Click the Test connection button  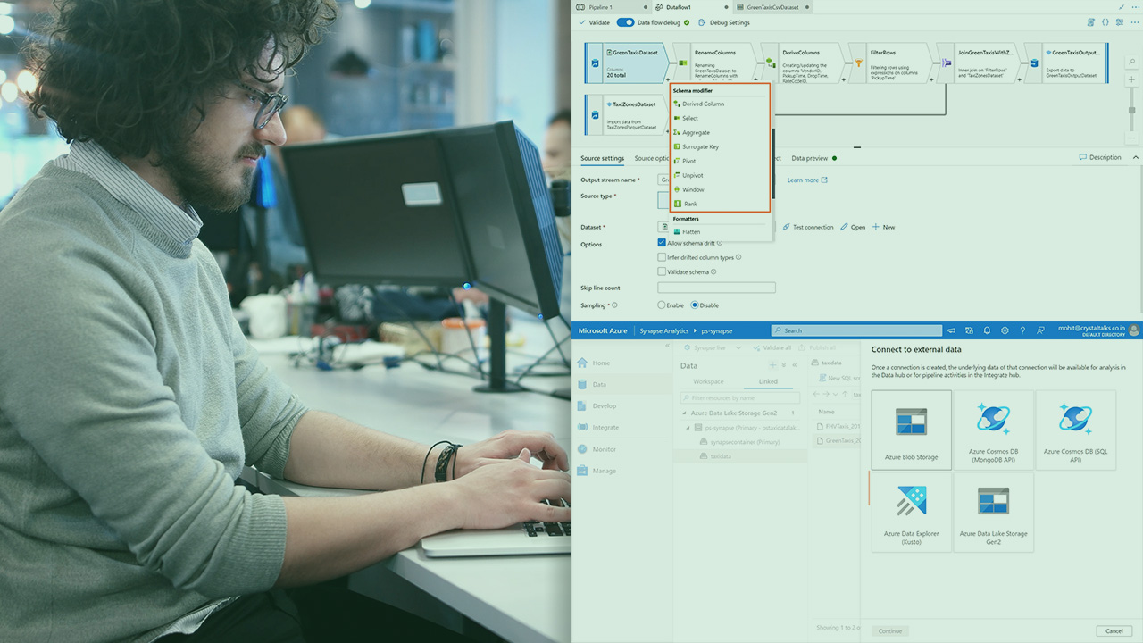(x=807, y=227)
